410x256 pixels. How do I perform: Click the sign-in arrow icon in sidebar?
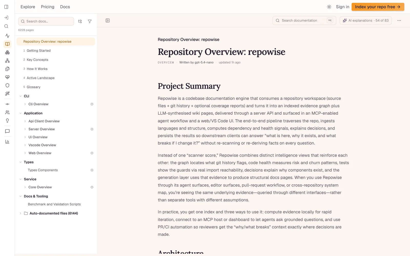7,18
